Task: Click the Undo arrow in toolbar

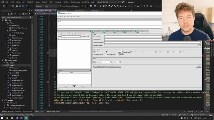Action: point(27,6)
